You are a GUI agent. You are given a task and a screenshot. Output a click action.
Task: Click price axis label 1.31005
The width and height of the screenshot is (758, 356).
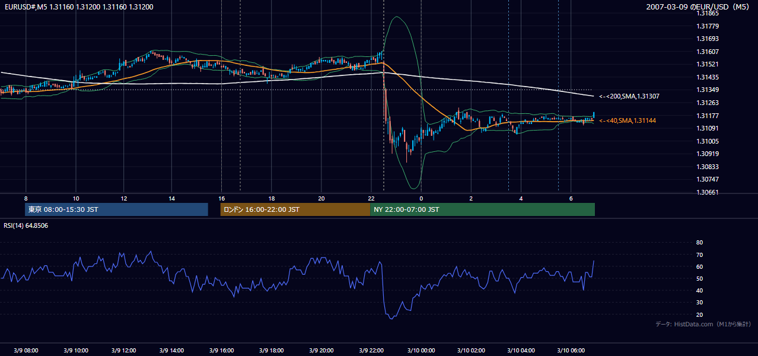click(707, 141)
